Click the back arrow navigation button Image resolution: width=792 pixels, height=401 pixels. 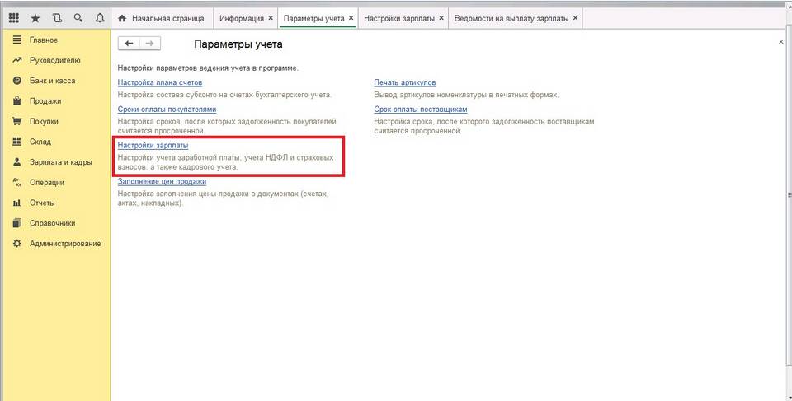pyautogui.click(x=129, y=44)
